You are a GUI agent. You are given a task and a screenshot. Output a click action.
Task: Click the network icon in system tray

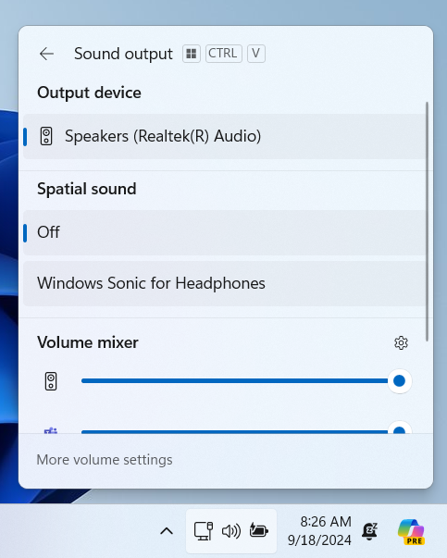pos(204,531)
